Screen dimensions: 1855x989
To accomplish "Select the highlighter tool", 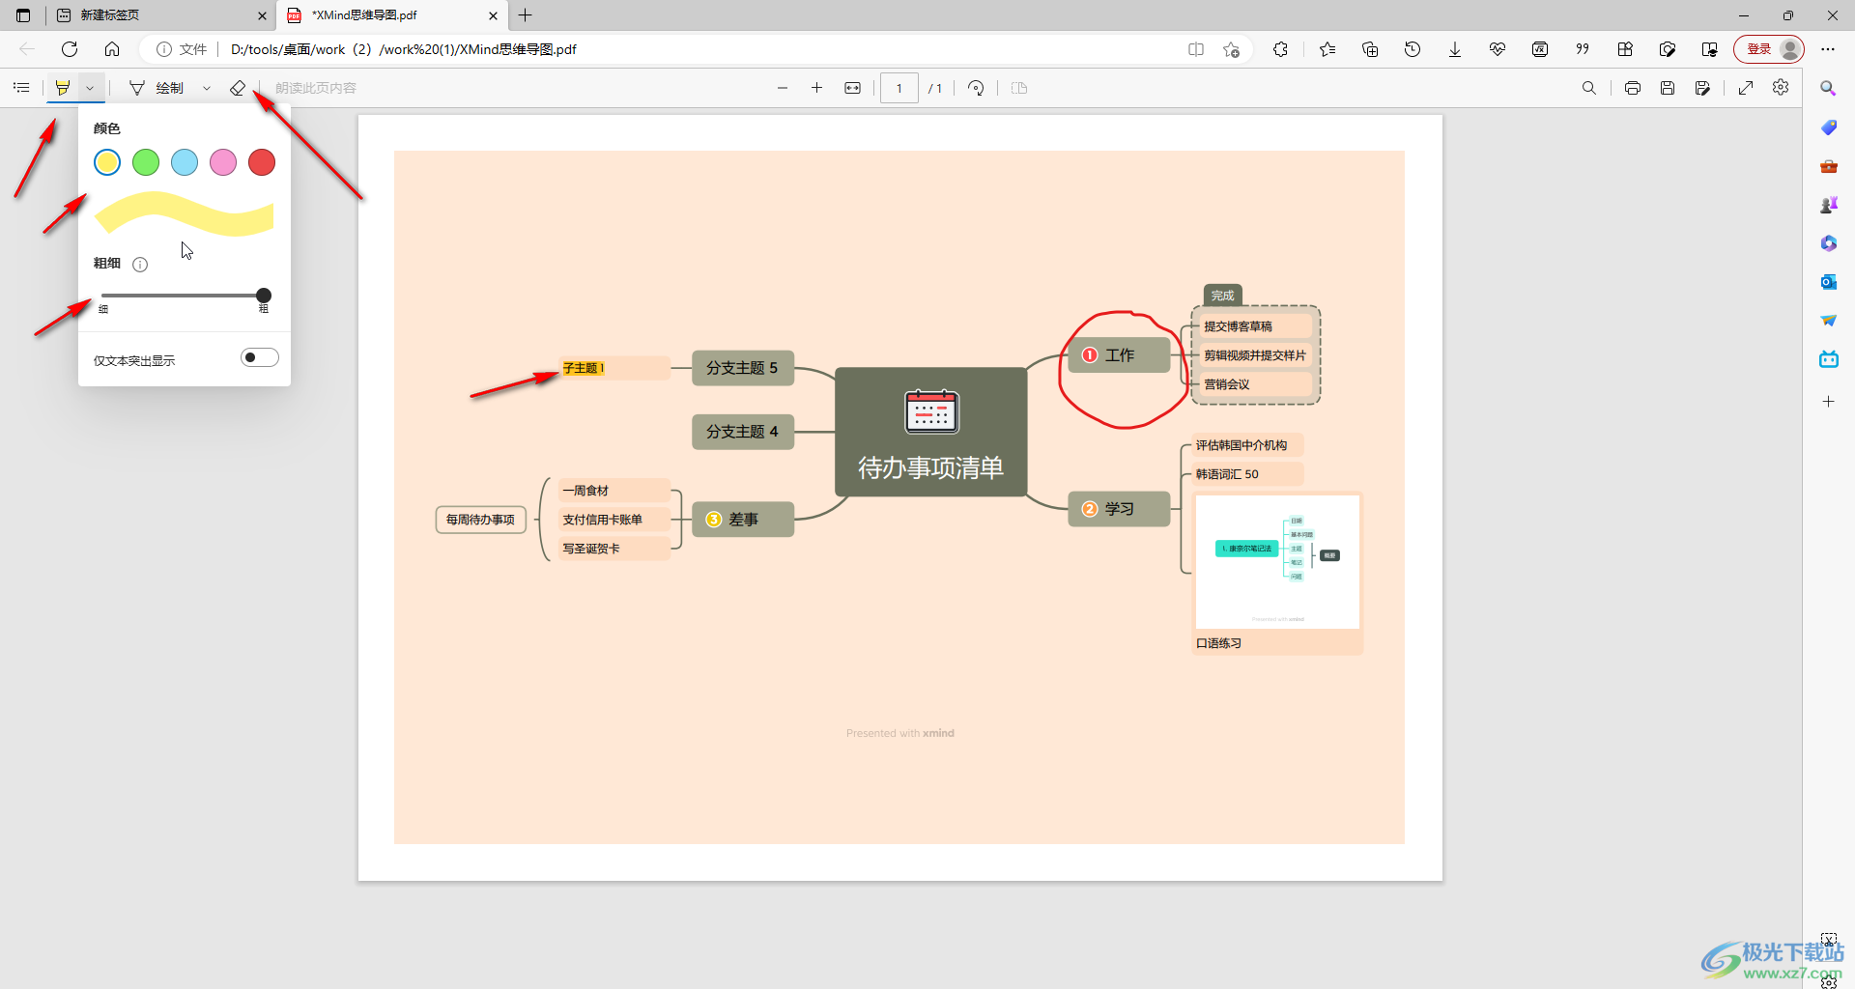I will (x=63, y=88).
